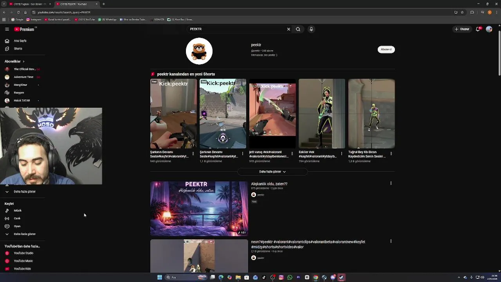Open Steam from taskbar

coord(341,277)
